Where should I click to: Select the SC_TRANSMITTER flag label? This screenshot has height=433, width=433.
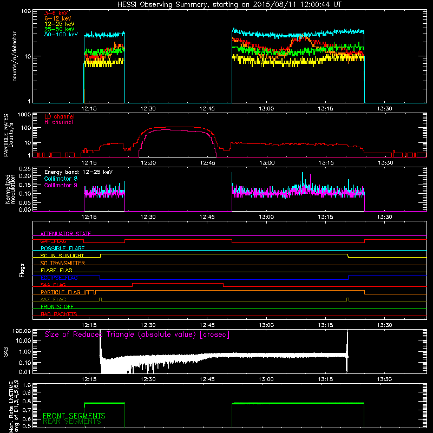click(63, 263)
